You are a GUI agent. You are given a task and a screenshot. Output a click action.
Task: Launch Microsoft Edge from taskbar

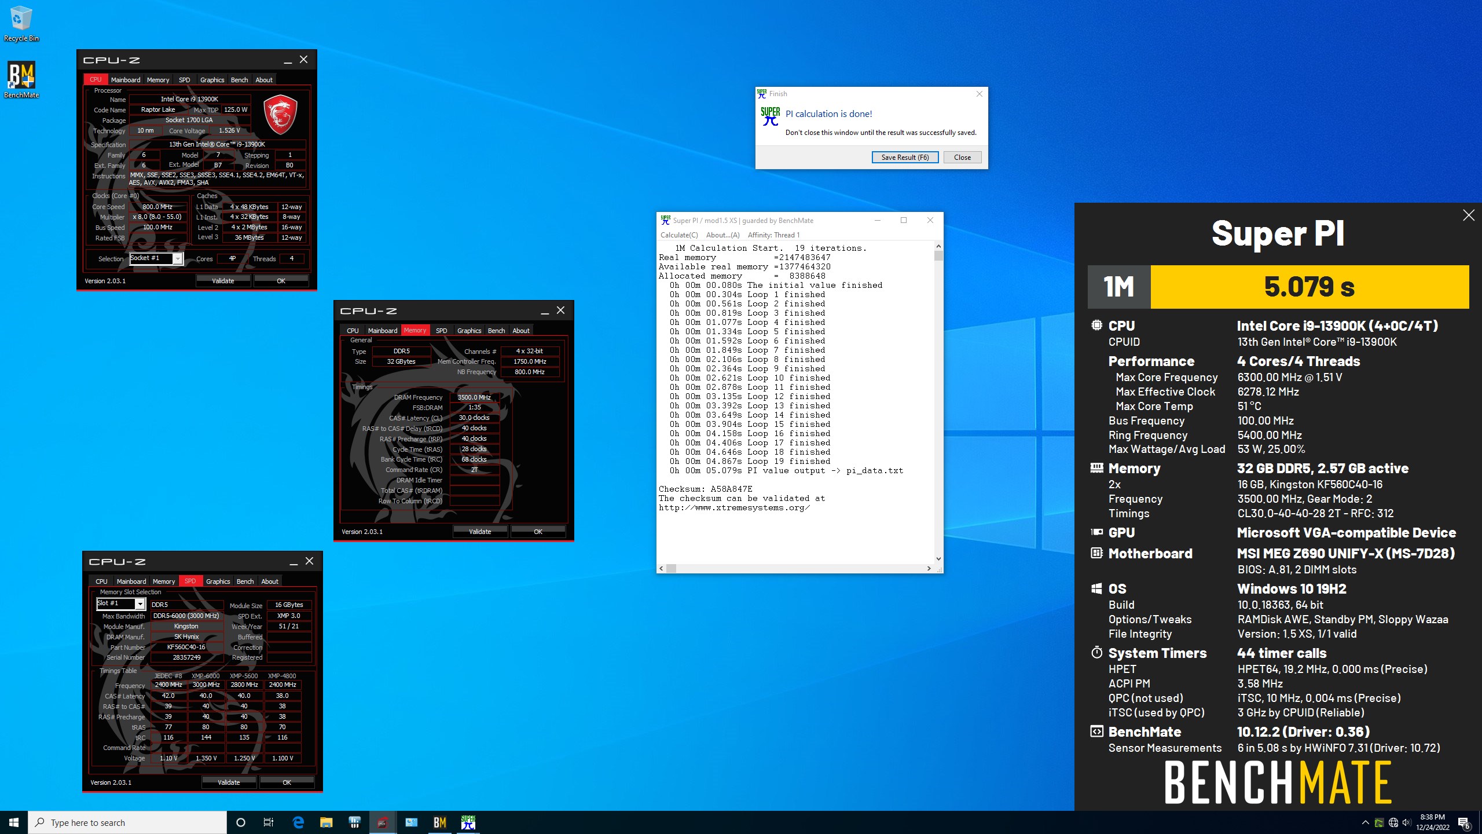click(x=298, y=822)
